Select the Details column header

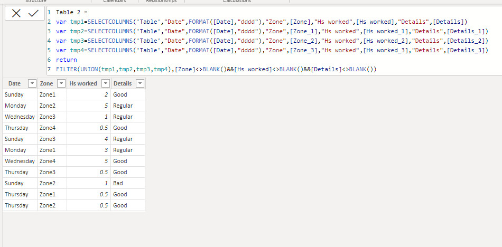pos(122,83)
